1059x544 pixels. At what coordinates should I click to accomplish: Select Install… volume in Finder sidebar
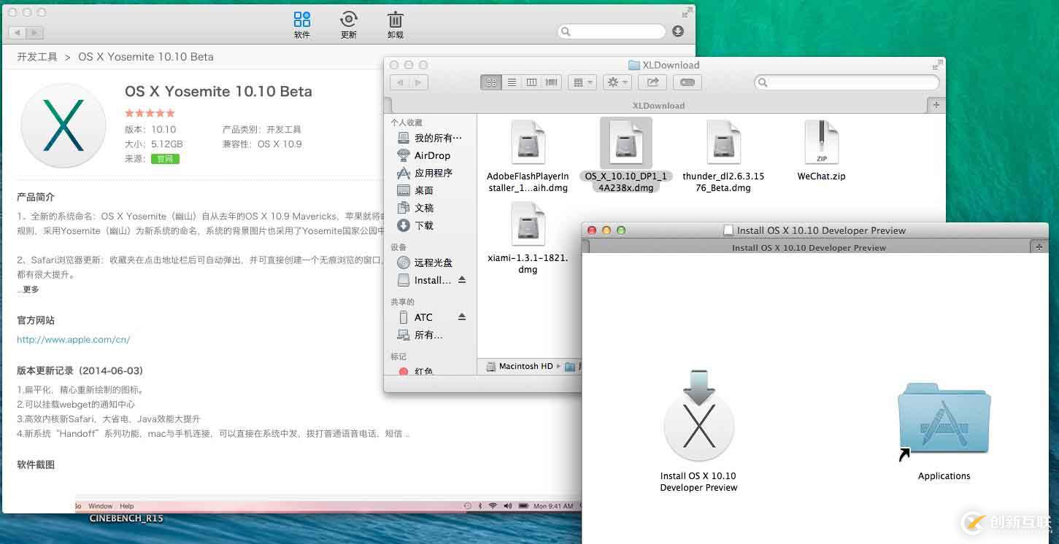pyautogui.click(x=424, y=280)
